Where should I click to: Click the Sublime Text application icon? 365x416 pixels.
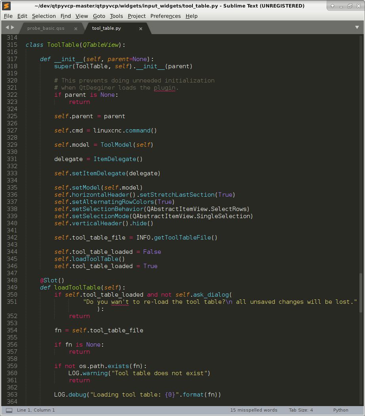(6, 6)
